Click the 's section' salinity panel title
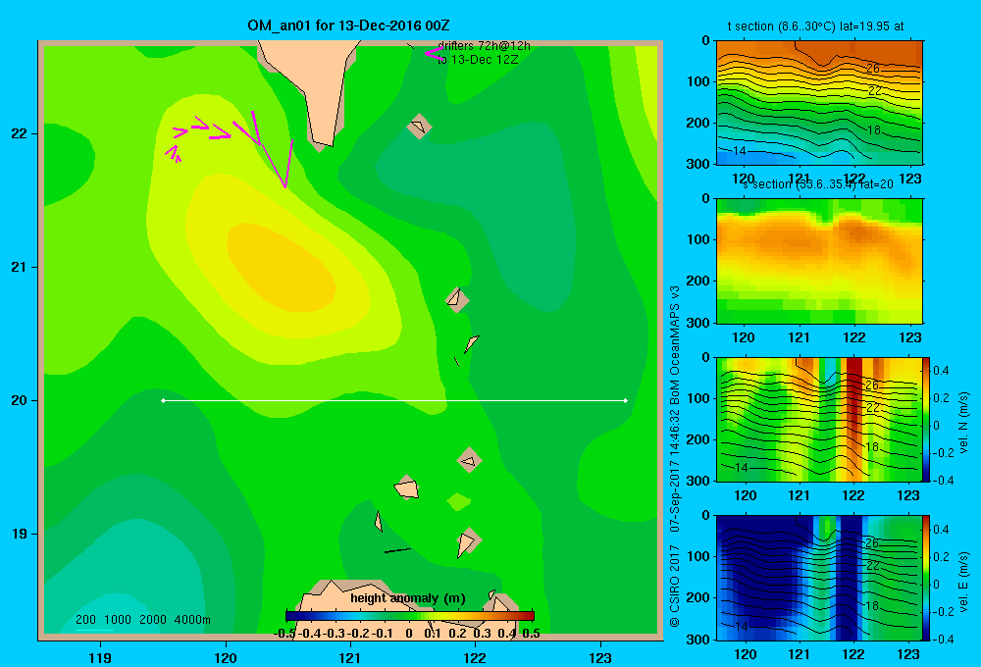981x667 pixels. pyautogui.click(x=817, y=184)
